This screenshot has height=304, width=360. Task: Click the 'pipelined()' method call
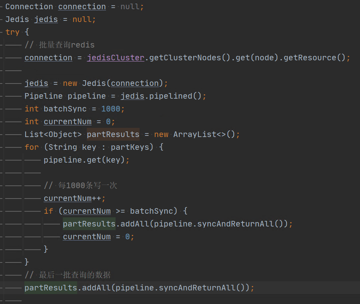click(175, 96)
